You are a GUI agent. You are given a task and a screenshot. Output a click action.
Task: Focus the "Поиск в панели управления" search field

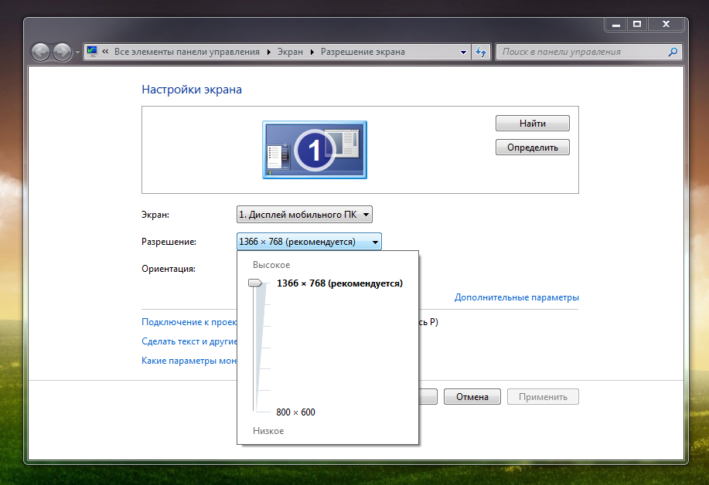point(580,52)
